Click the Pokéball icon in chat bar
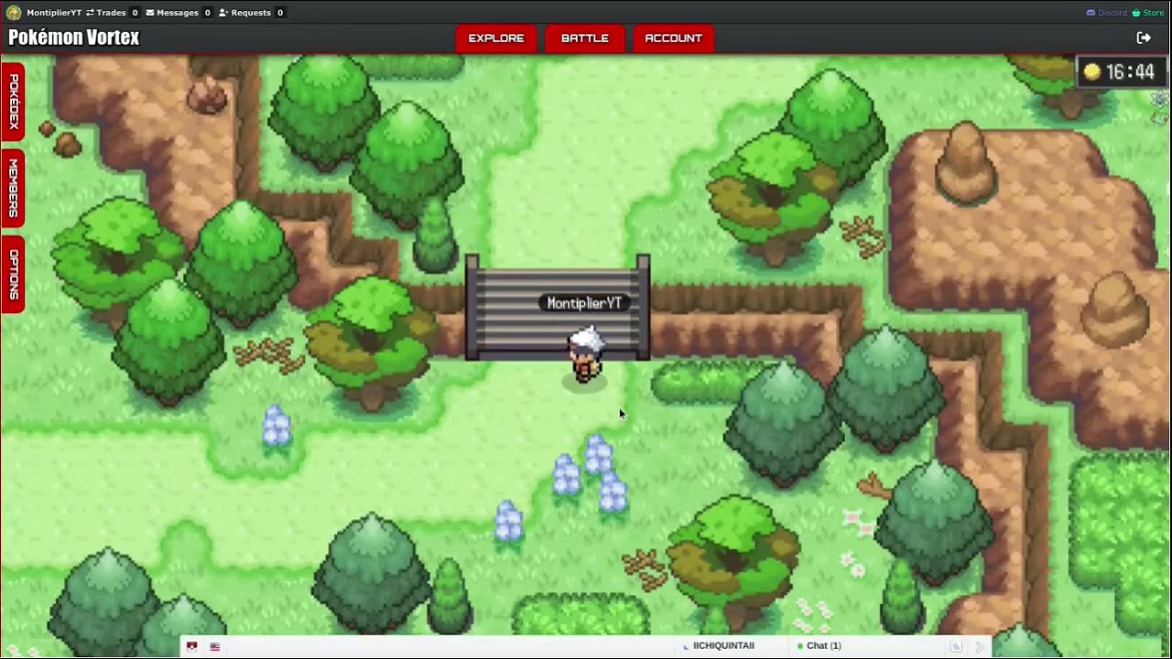Image resolution: width=1172 pixels, height=659 pixels. [x=191, y=646]
